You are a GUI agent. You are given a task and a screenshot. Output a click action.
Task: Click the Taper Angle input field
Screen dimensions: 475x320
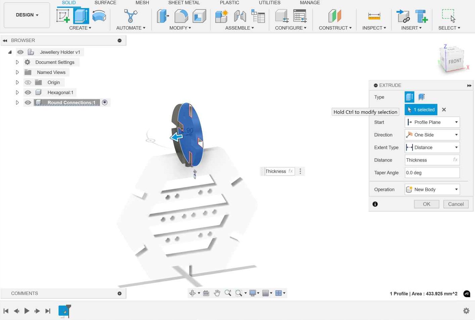[432, 173]
